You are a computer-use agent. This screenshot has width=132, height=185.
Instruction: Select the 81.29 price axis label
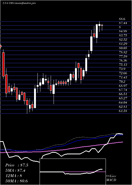pyautogui.click(x=123, y=44)
